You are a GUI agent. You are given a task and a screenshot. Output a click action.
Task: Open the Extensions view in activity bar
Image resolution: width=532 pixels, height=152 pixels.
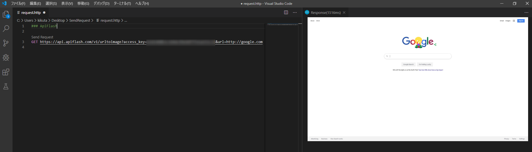point(6,72)
